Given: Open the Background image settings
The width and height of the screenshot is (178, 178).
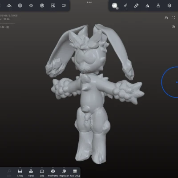Looking at the screenshot, I should click(53, 6).
